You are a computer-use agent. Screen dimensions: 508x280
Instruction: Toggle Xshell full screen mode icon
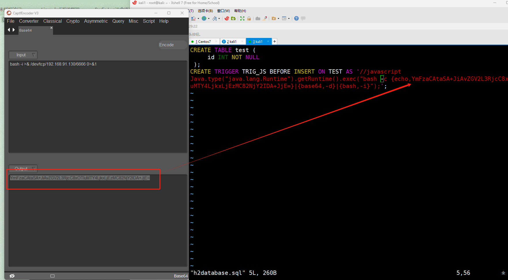(x=242, y=18)
